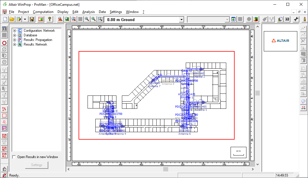Click the wrench settings icon
This screenshot has width=308, height=178.
[296, 19]
